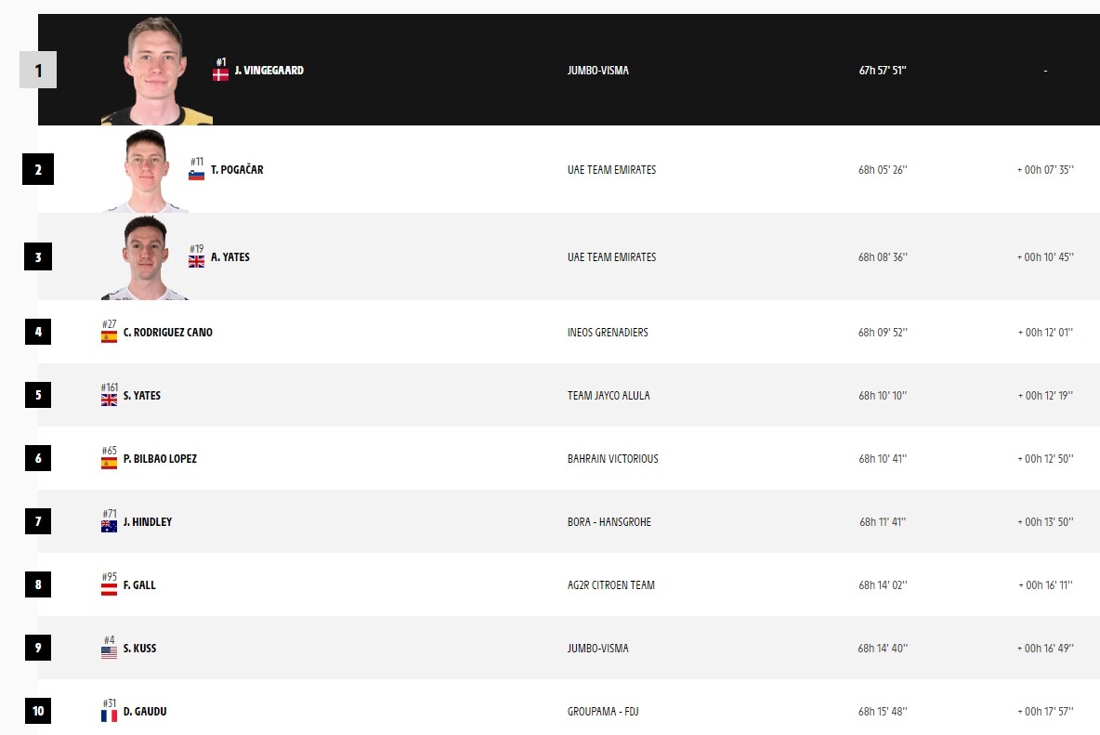Image resolution: width=1100 pixels, height=735 pixels.
Task: Click the Australian flag next to J. Hindley
Action: click(x=109, y=527)
